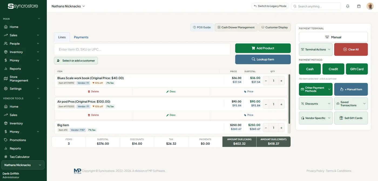Switch to the Payments tab

[81, 37]
